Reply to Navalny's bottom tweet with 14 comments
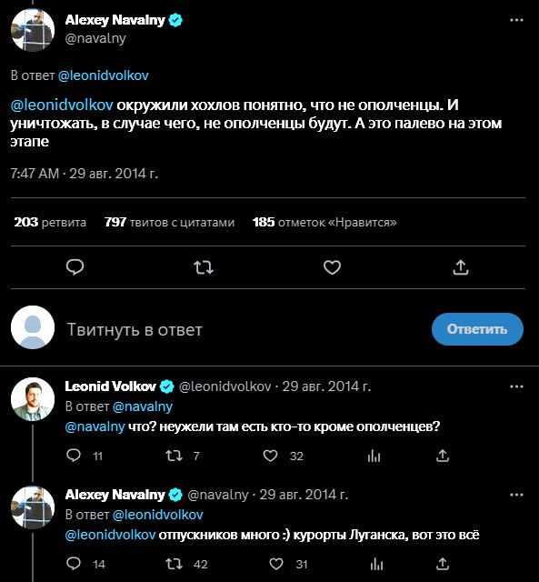539x582 pixels. tap(74, 564)
